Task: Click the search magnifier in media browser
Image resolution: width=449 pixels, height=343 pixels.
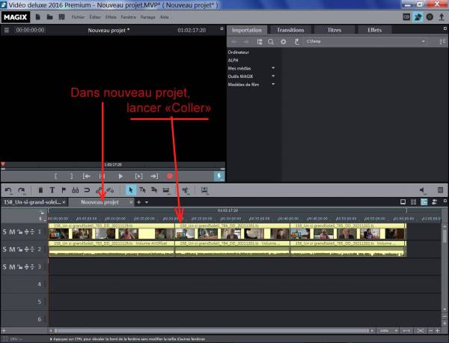Action: pos(272,42)
